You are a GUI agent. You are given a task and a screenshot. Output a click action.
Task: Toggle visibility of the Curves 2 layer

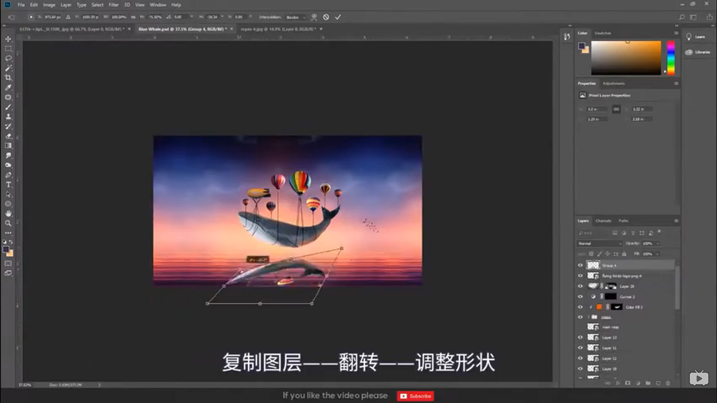580,296
